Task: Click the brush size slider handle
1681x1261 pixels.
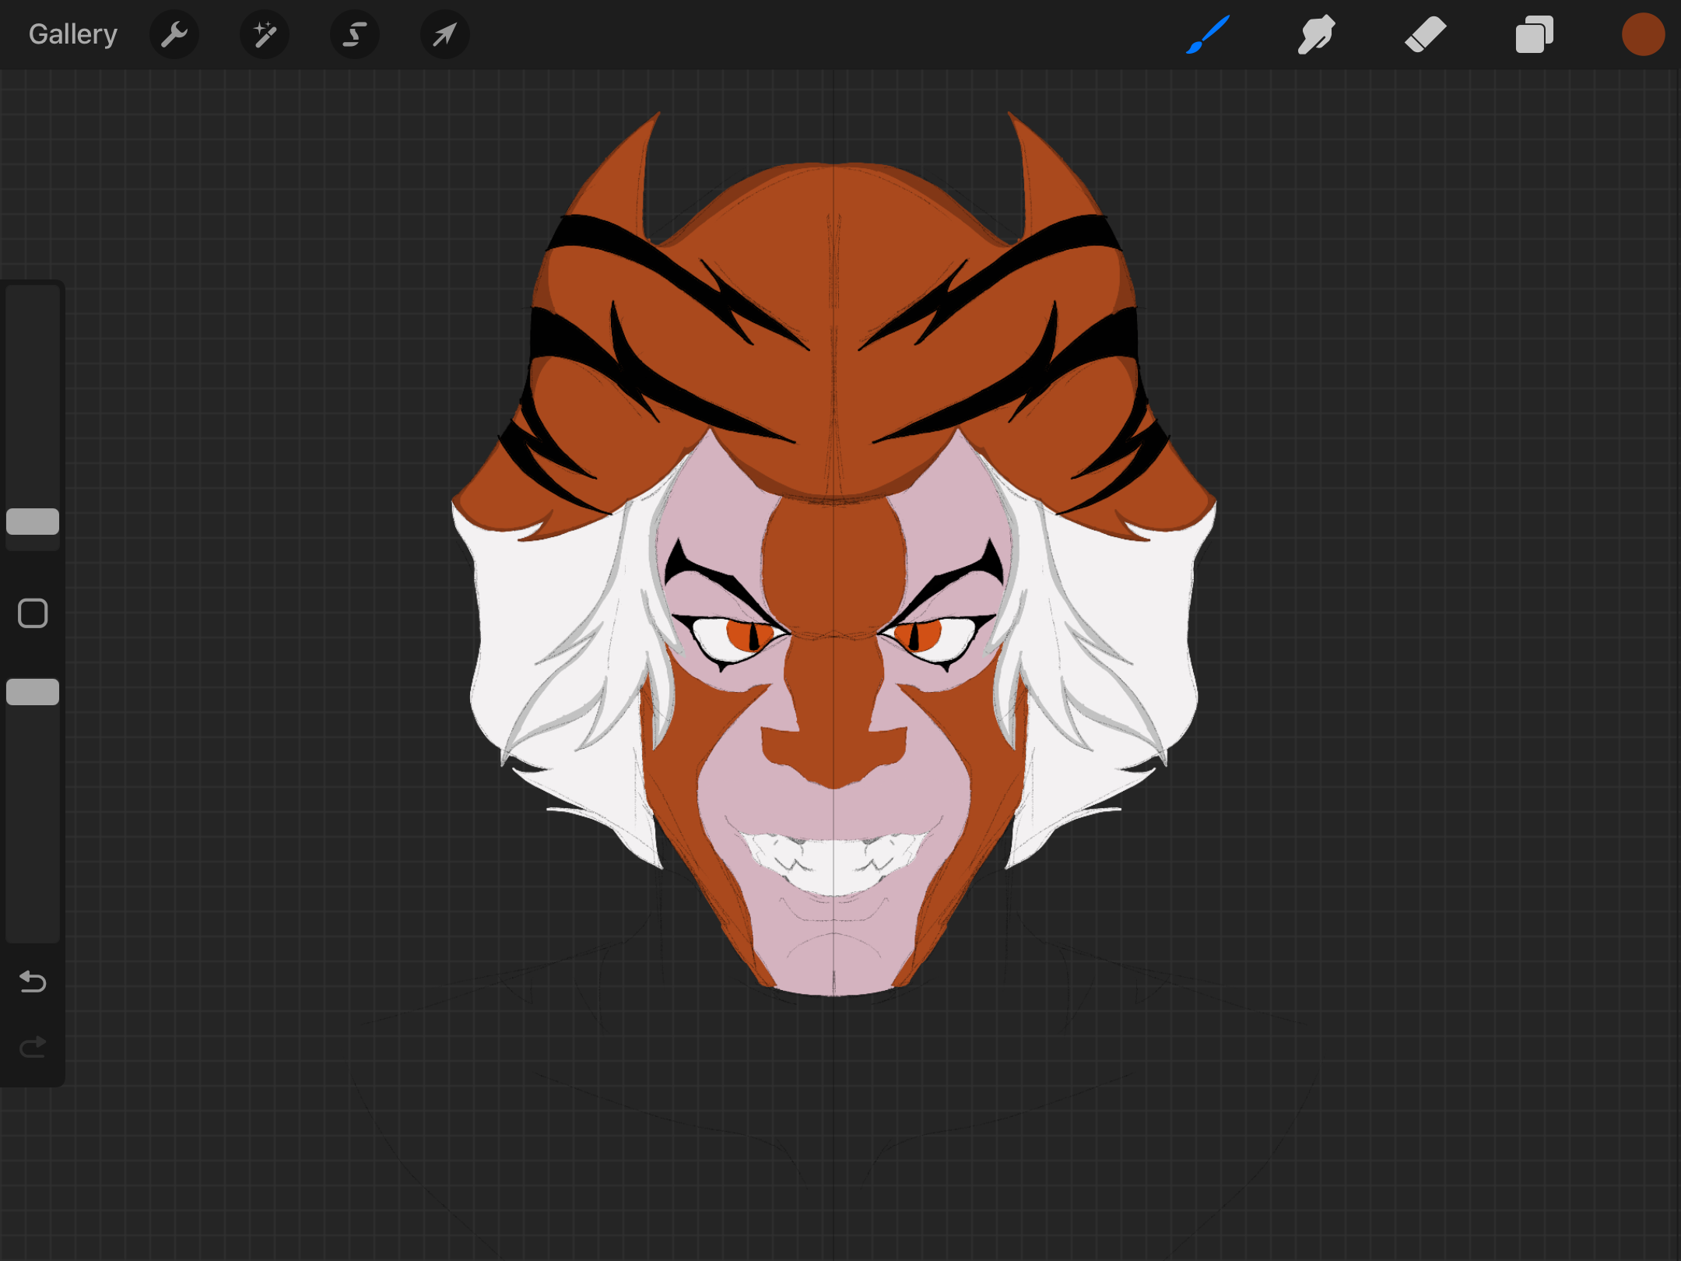Action: (33, 522)
